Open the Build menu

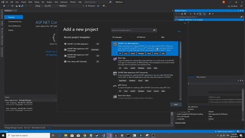30,2
